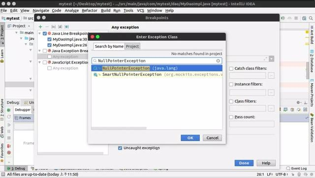Toggle group by file icon in Breakpoints toolbar
Screen dimensions: 315x178
pos(60,27)
